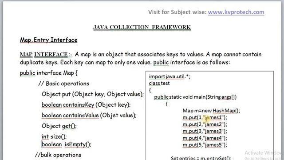
Task: Click the 'Set entries = m.entrySet();' line
Action: point(201,158)
